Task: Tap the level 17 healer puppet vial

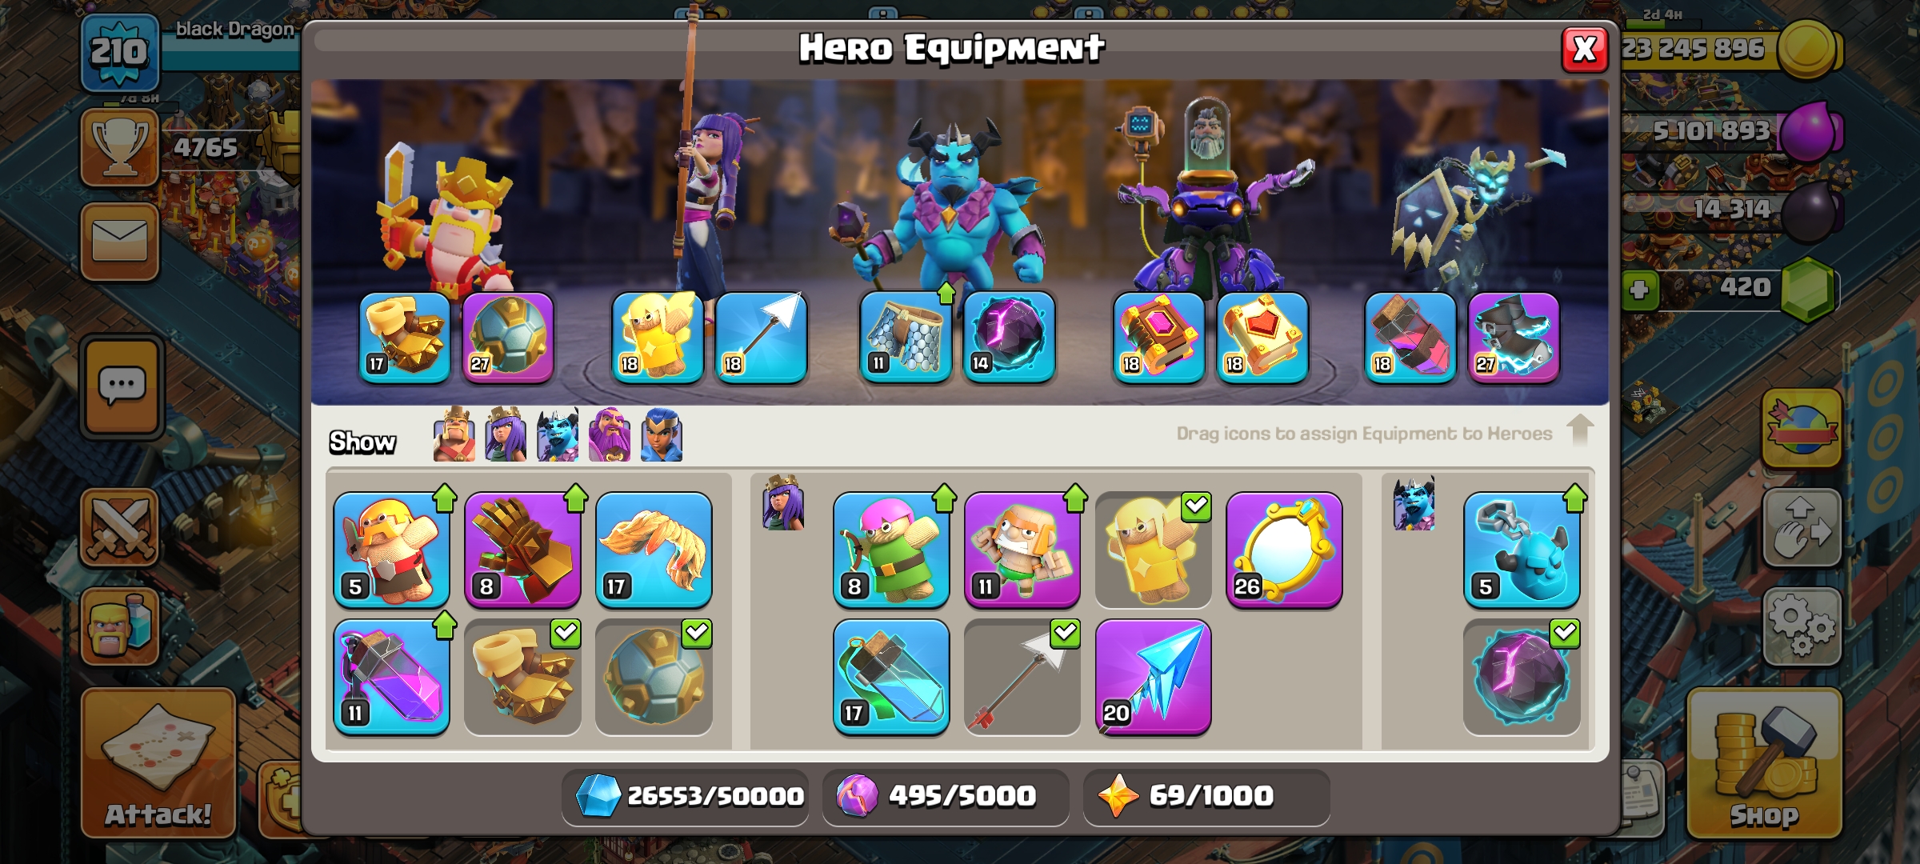Action: (891, 677)
